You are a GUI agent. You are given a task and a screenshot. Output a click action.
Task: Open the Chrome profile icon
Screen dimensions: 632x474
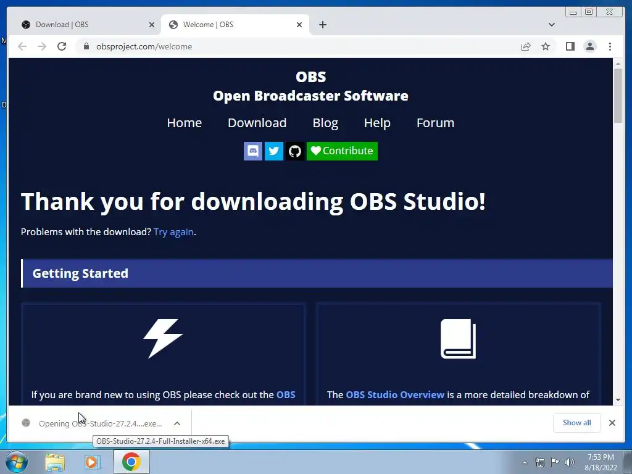pyautogui.click(x=590, y=46)
